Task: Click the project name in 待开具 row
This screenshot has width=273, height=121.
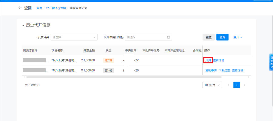Action: (64, 60)
